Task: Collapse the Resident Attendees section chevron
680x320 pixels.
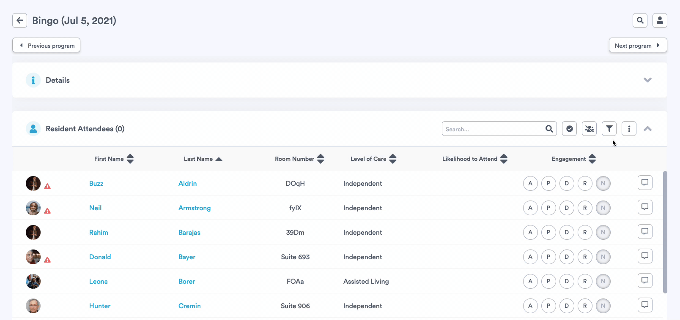Action: [x=647, y=129]
